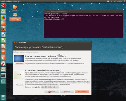The width and height of the screenshot is (126, 101).
Task: Minimize the Установка installer window
Action: point(17,42)
